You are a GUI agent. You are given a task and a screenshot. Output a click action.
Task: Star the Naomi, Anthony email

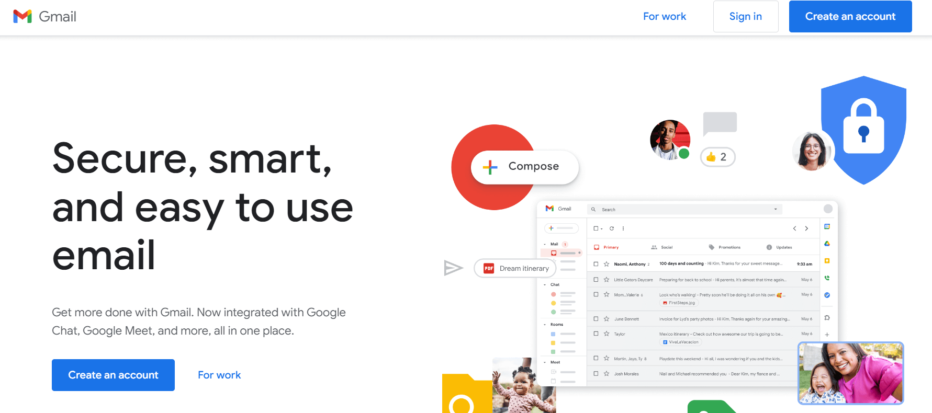(607, 264)
